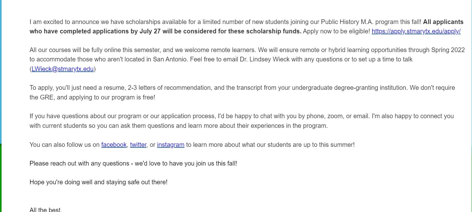The height and width of the screenshot is (212, 472).
Task: Click the LWieck@stmarytx.edu email link
Action: pyautogui.click(x=63, y=69)
